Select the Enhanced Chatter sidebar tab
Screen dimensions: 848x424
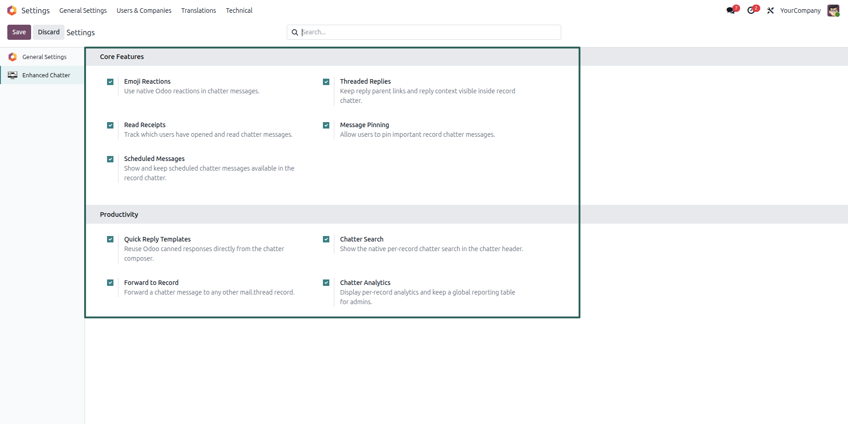click(42, 75)
